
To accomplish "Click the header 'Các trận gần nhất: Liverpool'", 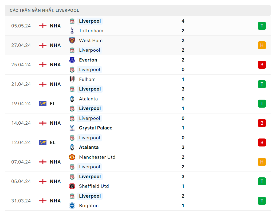I will [x=44, y=10].
